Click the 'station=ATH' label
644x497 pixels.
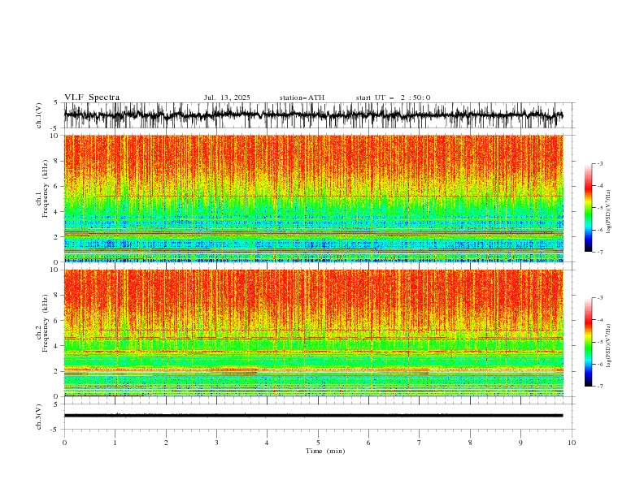(x=302, y=97)
